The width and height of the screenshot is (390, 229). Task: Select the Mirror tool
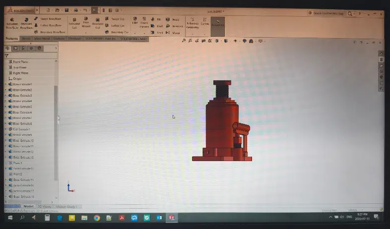[173, 33]
